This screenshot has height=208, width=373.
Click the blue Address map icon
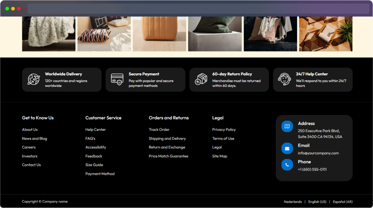(287, 126)
